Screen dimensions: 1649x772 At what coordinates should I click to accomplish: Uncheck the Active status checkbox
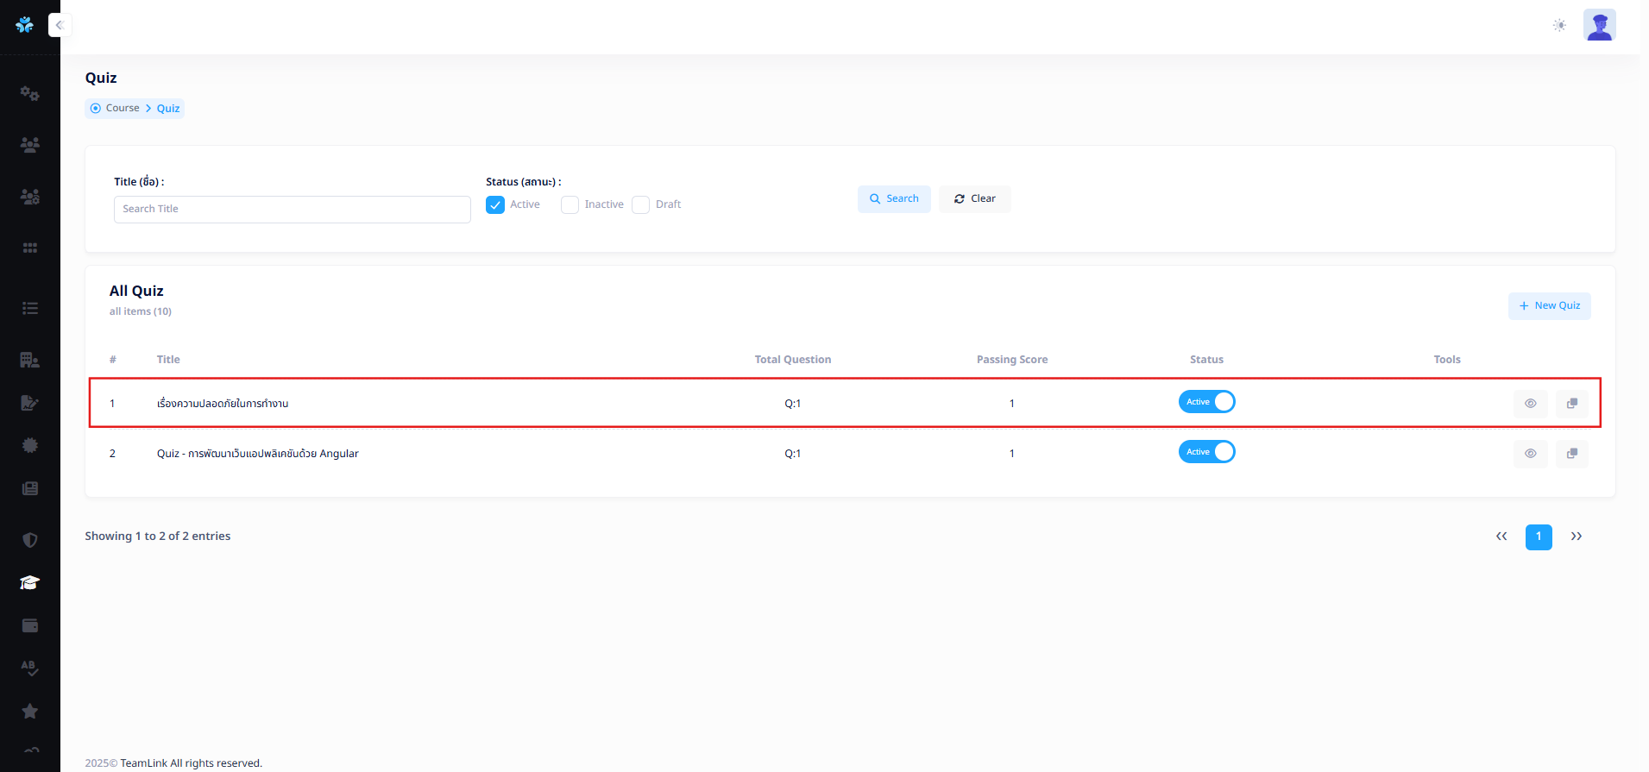[495, 205]
